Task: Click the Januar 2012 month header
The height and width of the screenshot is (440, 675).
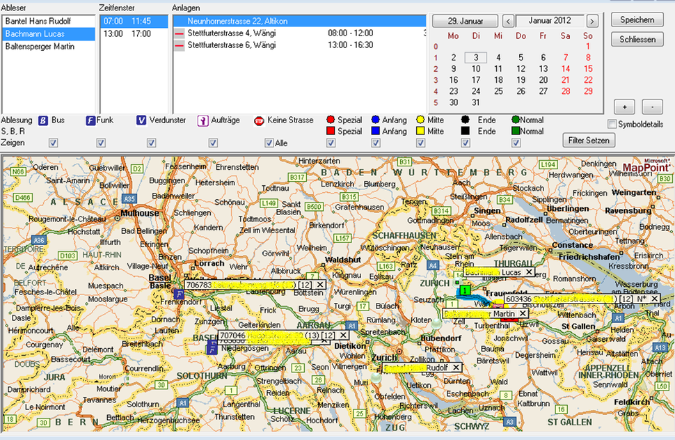Action: pos(550,21)
